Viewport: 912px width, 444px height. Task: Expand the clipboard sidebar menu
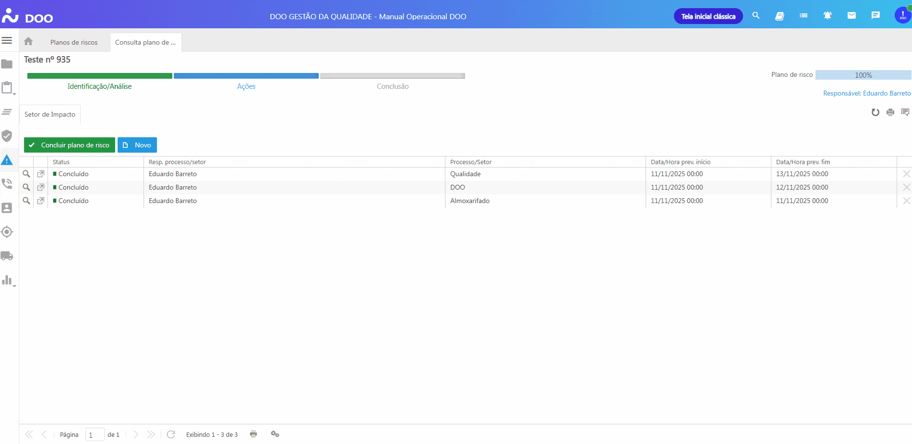pos(8,88)
